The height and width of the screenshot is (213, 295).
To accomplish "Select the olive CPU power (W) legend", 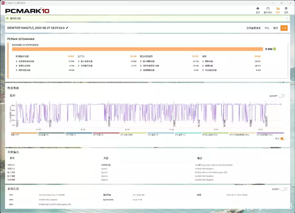I will tap(133, 134).
